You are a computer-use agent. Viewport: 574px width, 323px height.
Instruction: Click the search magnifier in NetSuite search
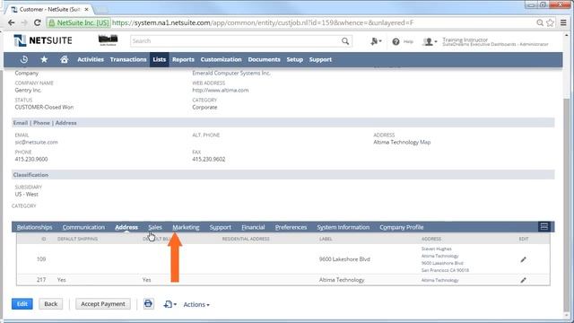[x=345, y=41]
